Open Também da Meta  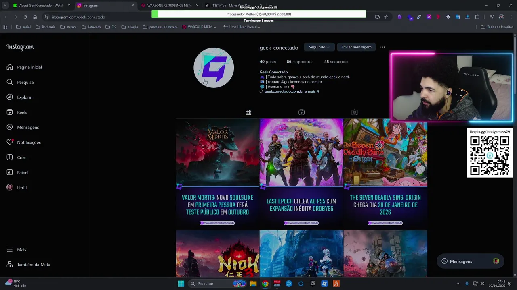pyautogui.click(x=28, y=265)
